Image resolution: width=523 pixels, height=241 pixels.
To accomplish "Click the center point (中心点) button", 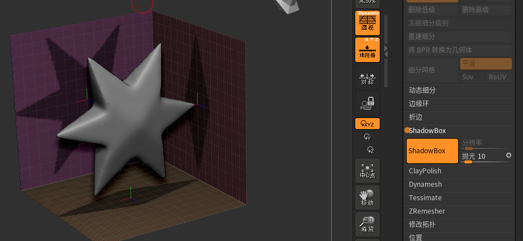I will pyautogui.click(x=367, y=171).
